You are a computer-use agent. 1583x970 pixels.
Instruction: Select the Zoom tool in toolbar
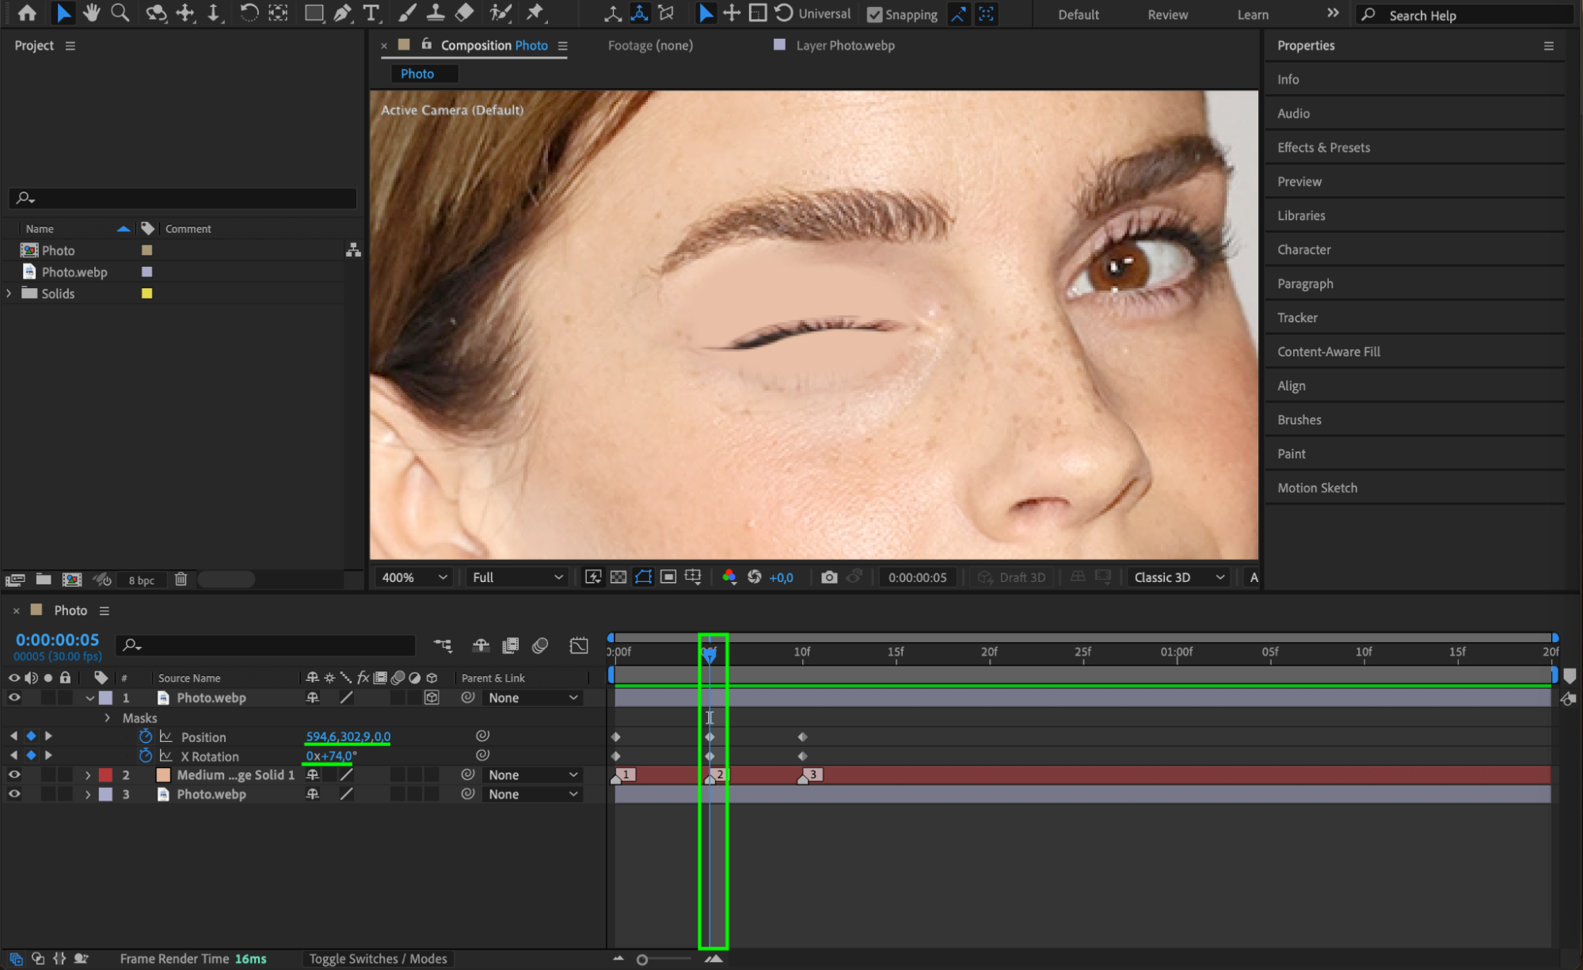point(120,13)
